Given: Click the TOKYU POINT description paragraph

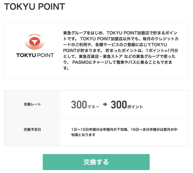Looking at the screenshot, I should 121,50.
